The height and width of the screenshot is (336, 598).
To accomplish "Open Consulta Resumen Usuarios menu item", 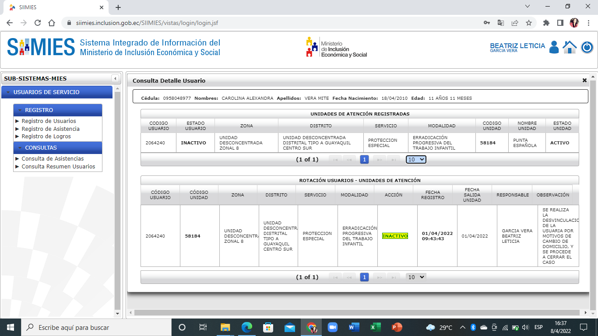I will pos(58,166).
